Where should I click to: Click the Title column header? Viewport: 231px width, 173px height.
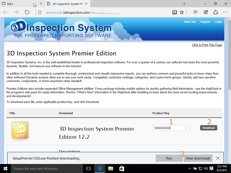(12, 113)
